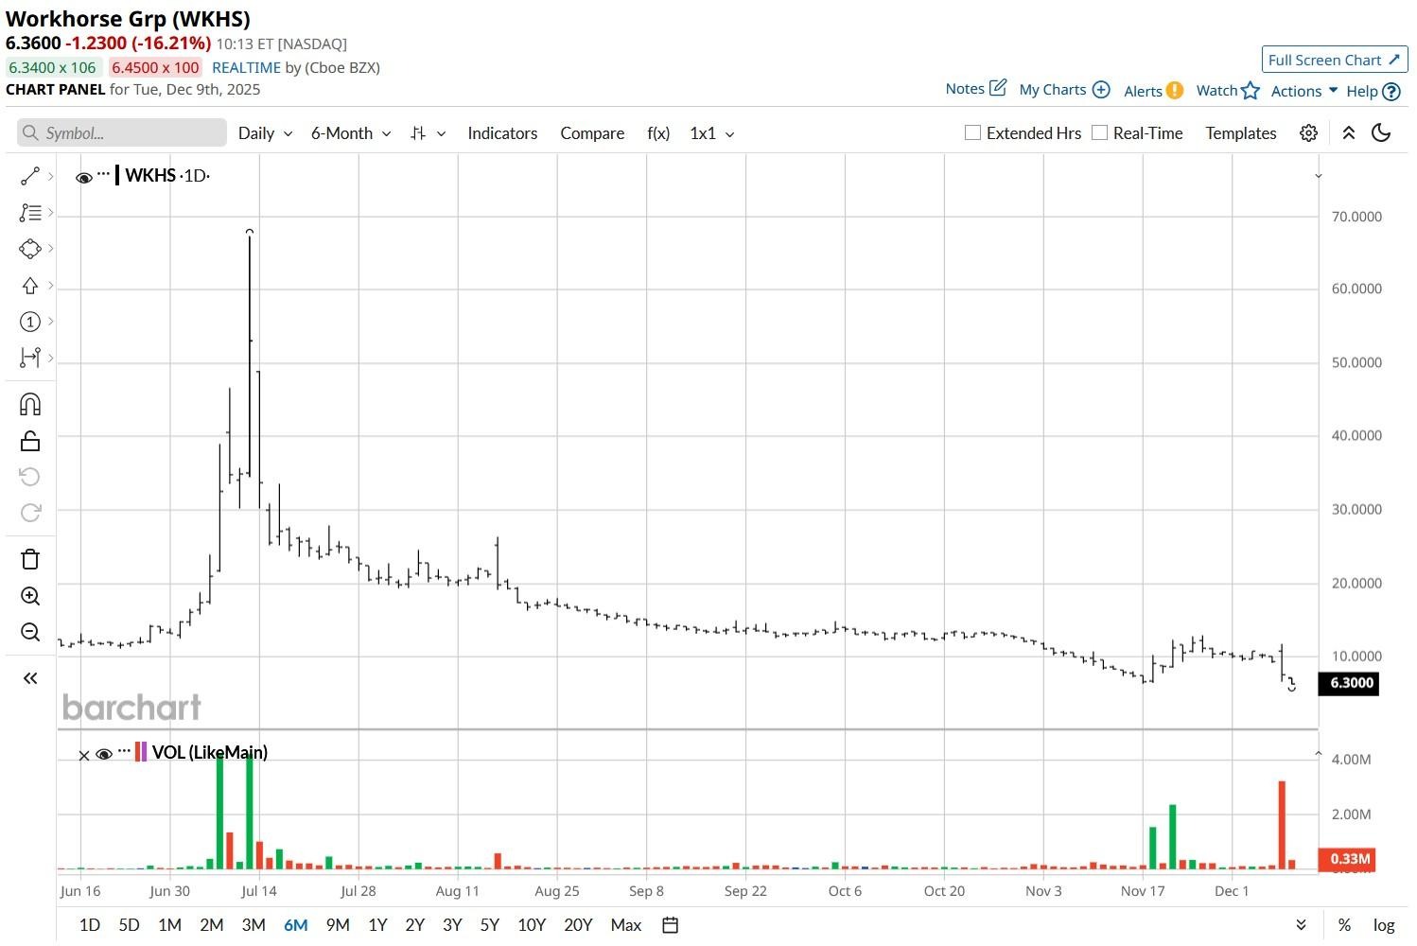
Task: Toggle percent scale mode
Action: [x=1344, y=925]
